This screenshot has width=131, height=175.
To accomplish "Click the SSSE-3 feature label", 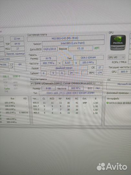I will point(16,76).
